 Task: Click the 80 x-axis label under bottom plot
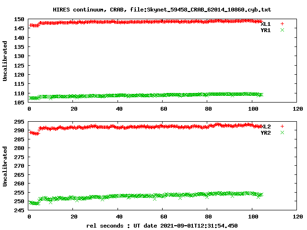(x=208, y=217)
